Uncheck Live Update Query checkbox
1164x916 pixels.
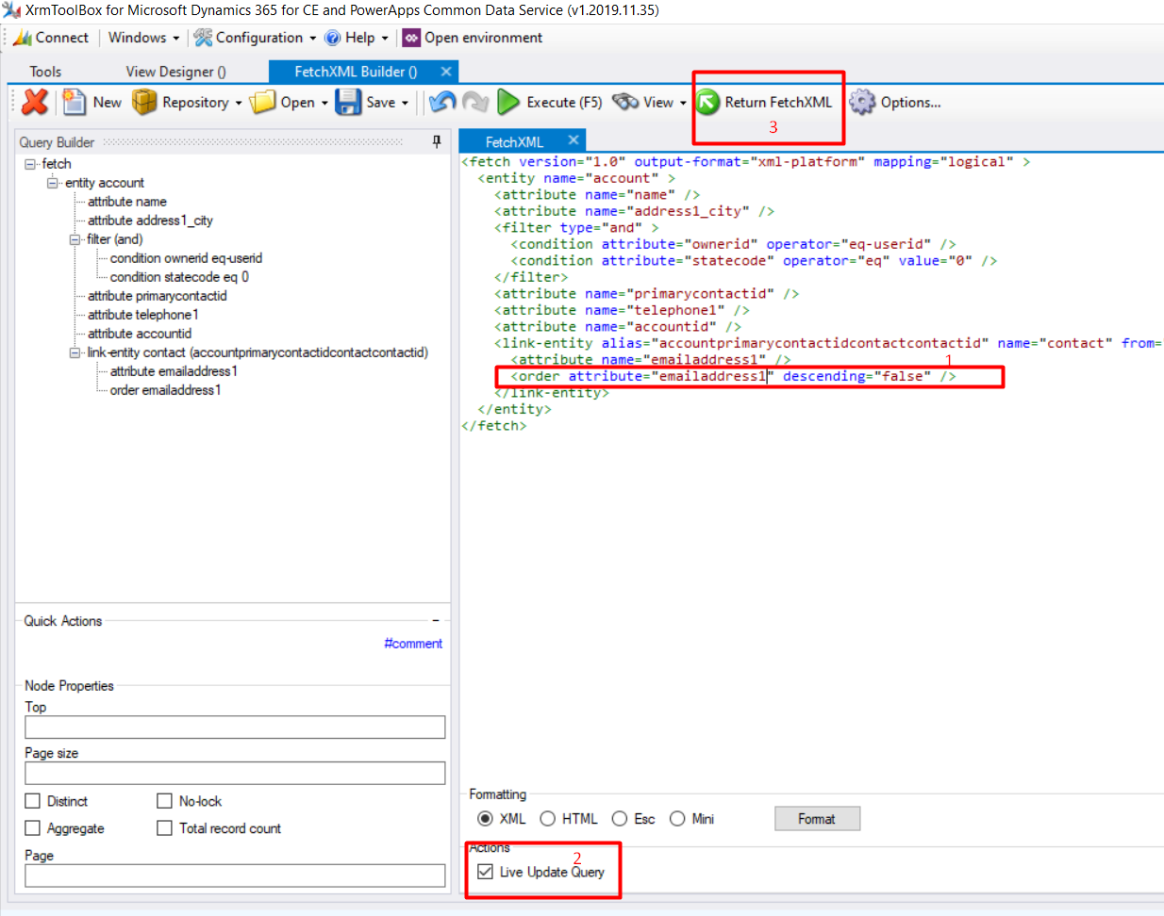pos(485,872)
